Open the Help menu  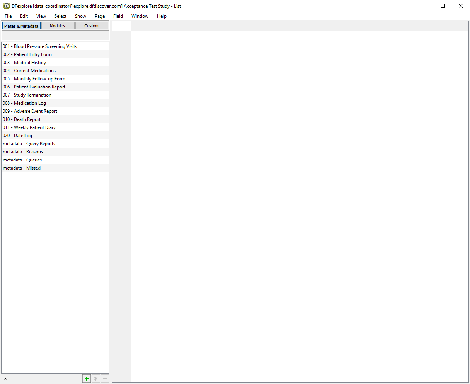click(162, 16)
